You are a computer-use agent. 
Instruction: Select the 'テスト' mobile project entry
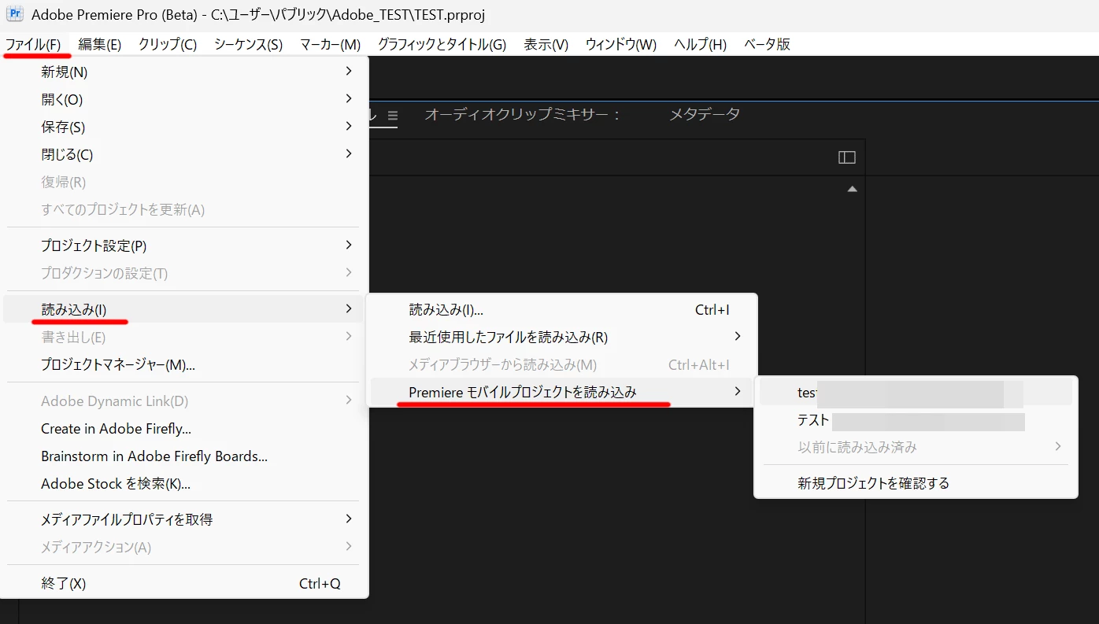pyautogui.click(x=916, y=421)
